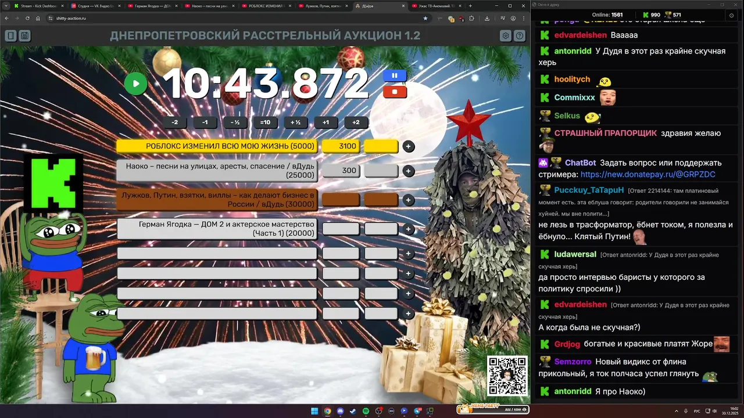
Task: Click the save floppy disk icon
Action: click(x=24, y=36)
